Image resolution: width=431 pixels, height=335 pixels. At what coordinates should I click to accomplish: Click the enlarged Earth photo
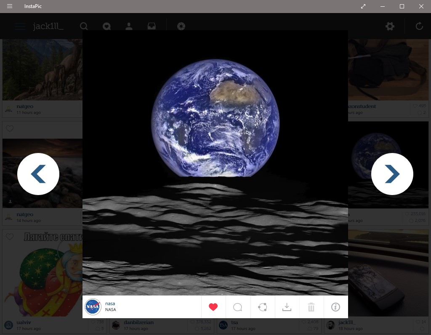point(215,163)
